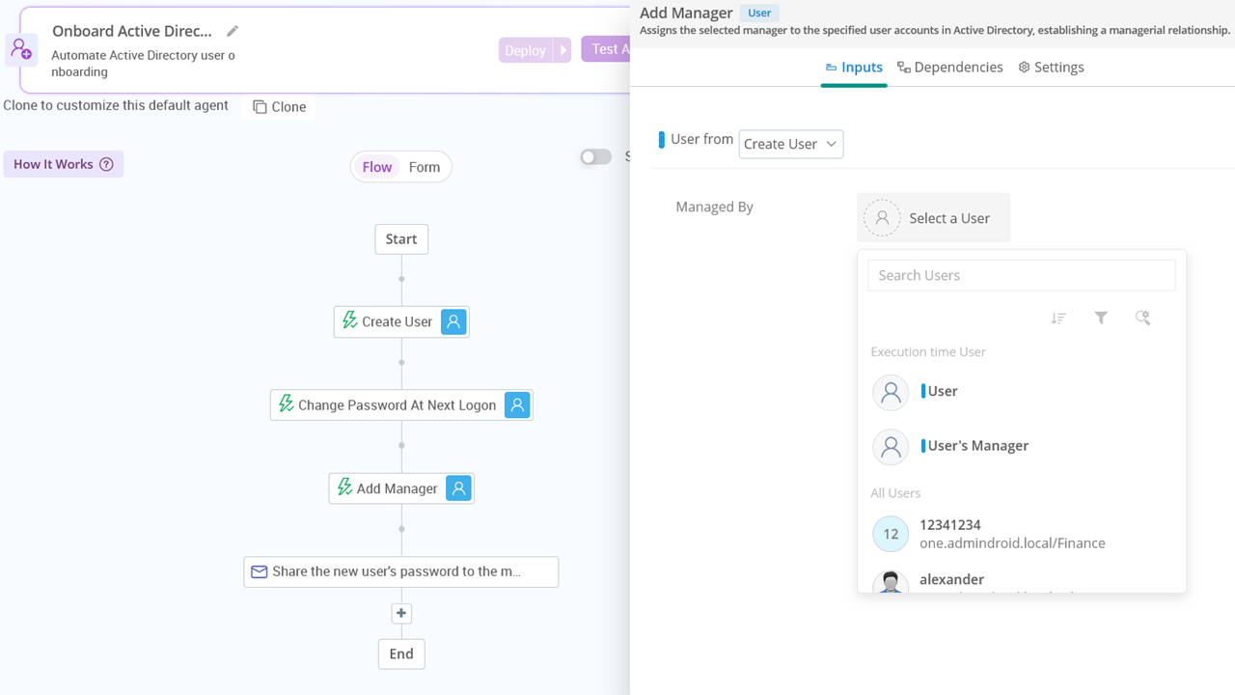Click the avatar icon inside Select a User
Viewport: 1235px width, 695px height.
tap(881, 217)
